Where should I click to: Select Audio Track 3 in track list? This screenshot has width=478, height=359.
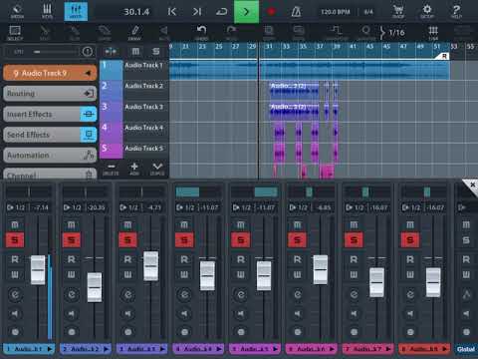(134, 111)
